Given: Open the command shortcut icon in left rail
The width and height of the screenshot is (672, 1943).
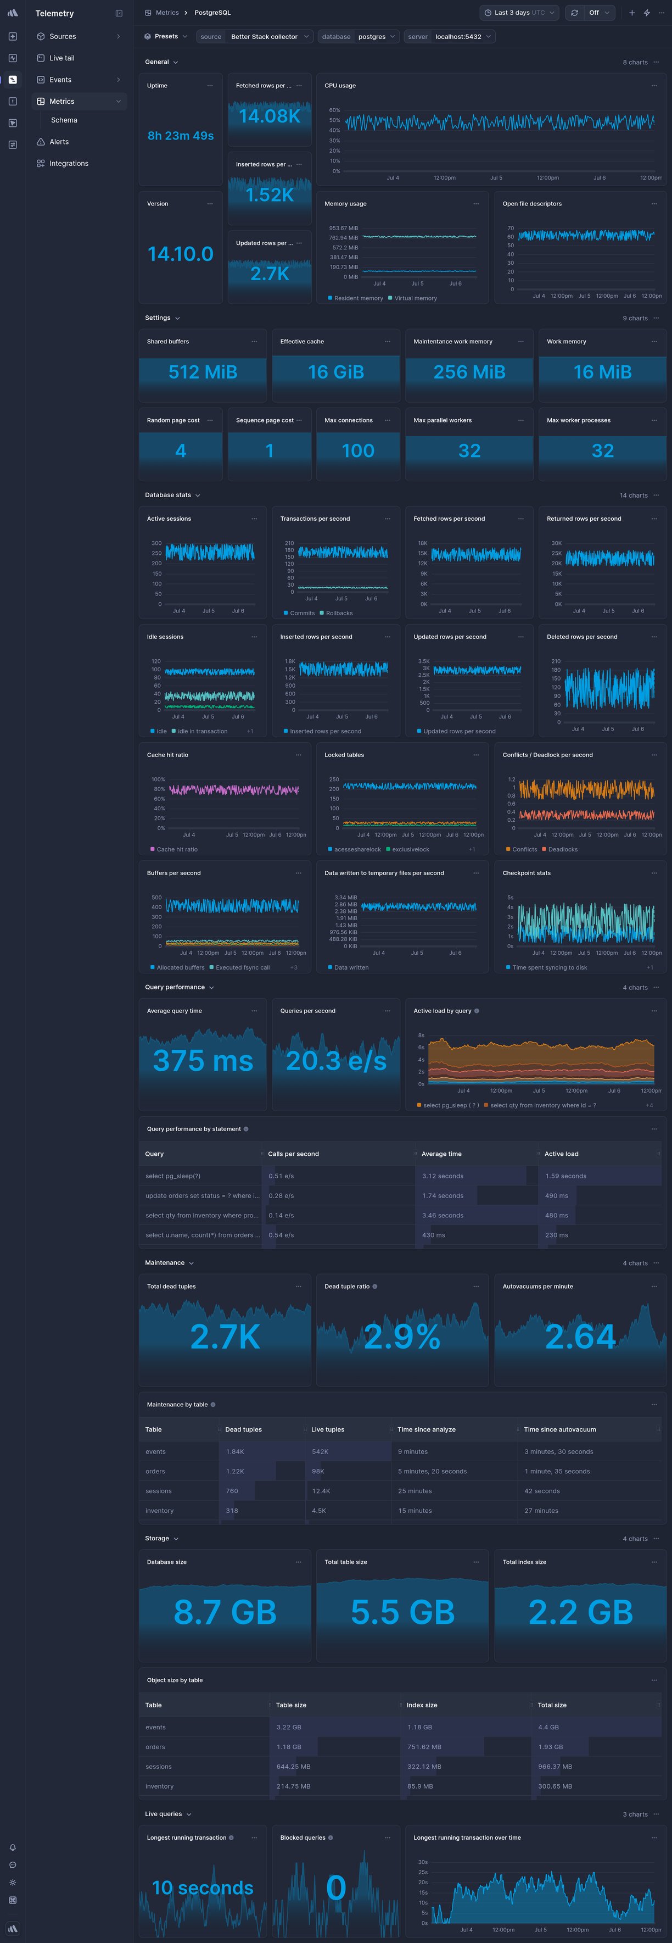Looking at the screenshot, I should click(13, 1900).
